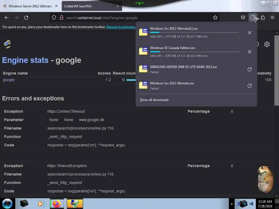Switch to Firefox in the taskbar

[57, 204]
